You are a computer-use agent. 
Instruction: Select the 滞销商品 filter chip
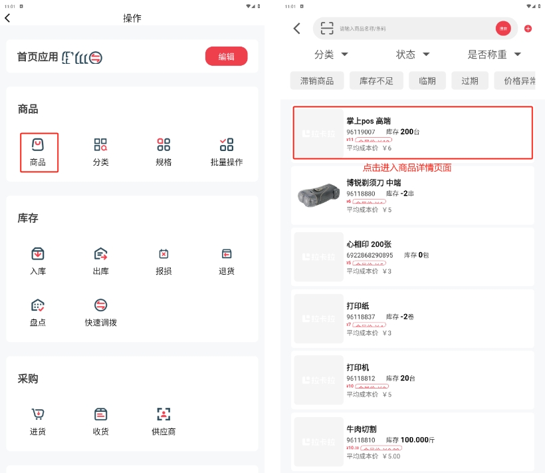tap(317, 80)
